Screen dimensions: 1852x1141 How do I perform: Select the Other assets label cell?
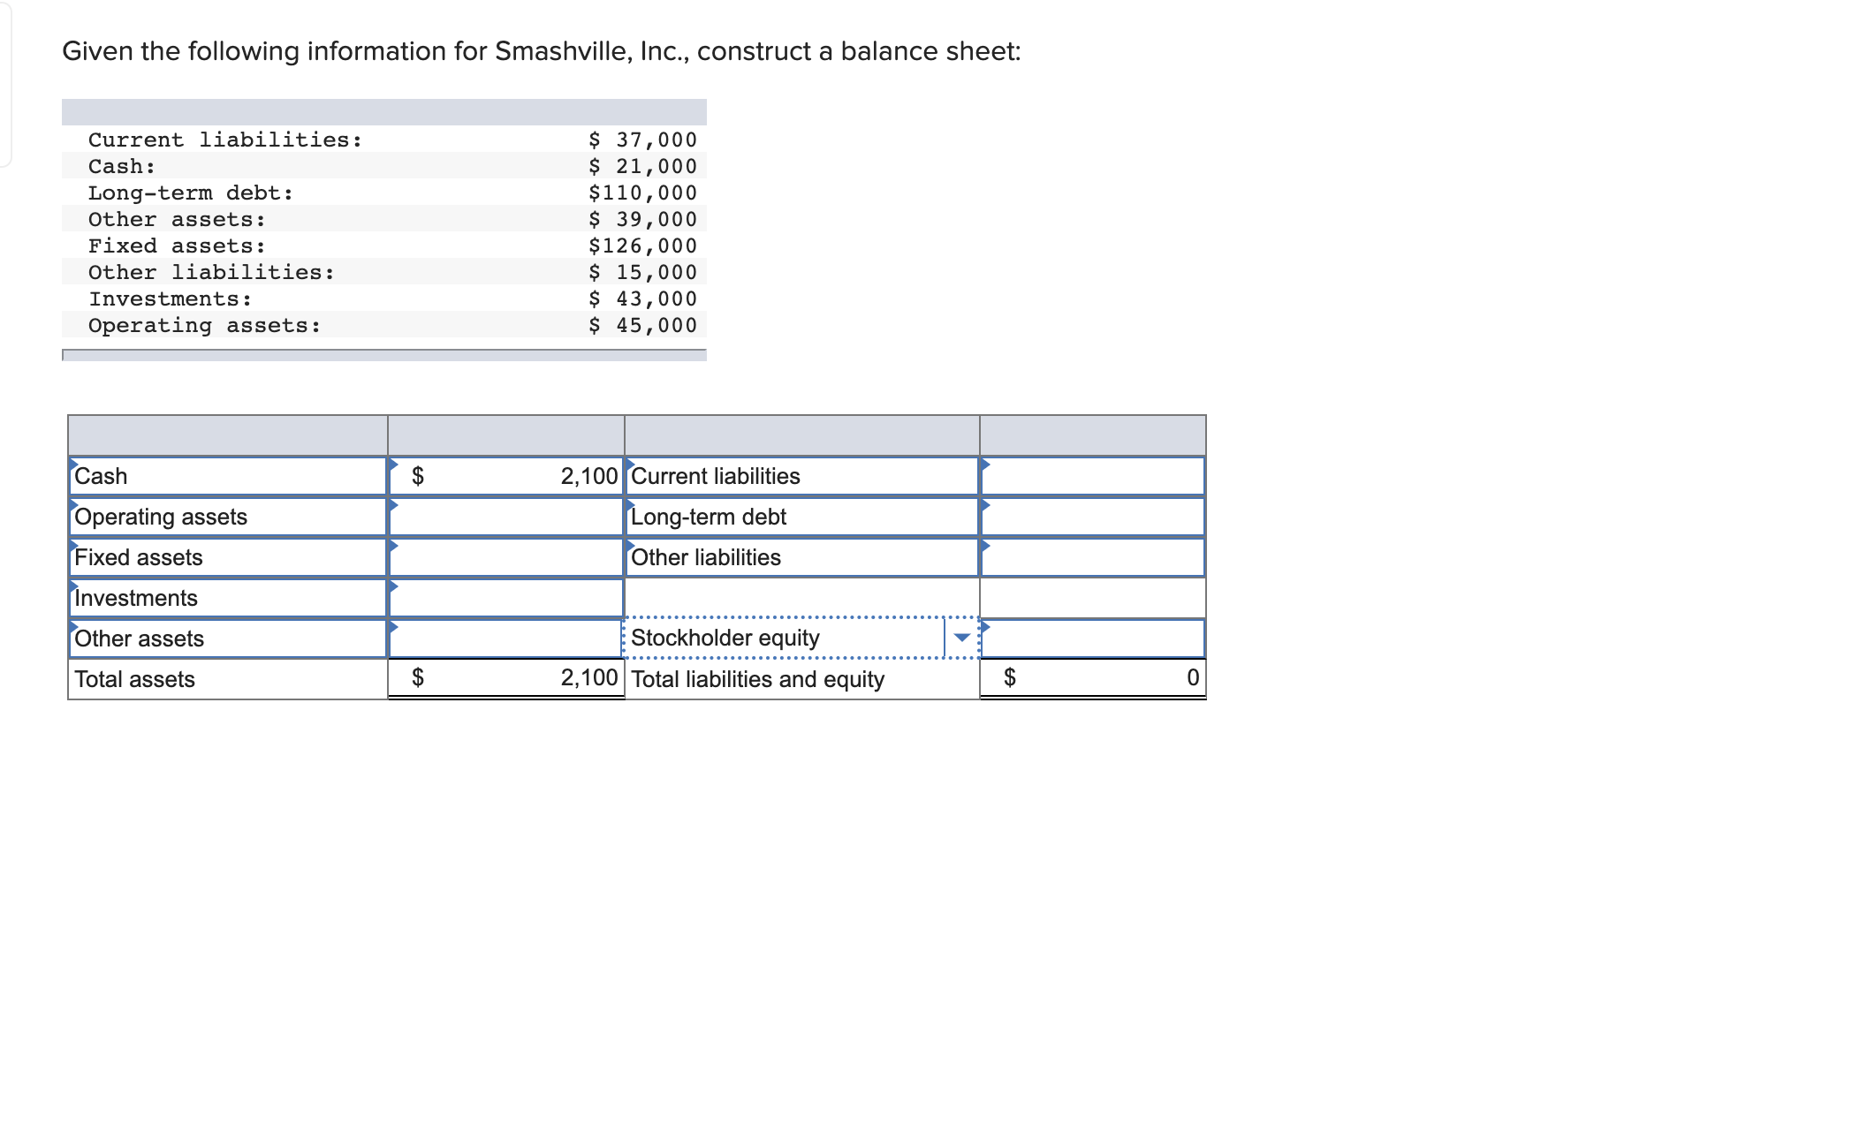pyautogui.click(x=228, y=639)
